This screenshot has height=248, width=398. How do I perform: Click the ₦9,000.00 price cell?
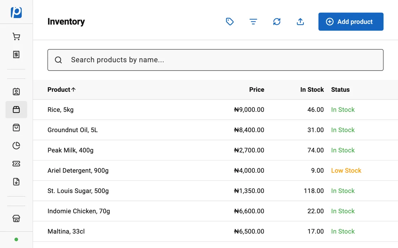[x=249, y=109]
